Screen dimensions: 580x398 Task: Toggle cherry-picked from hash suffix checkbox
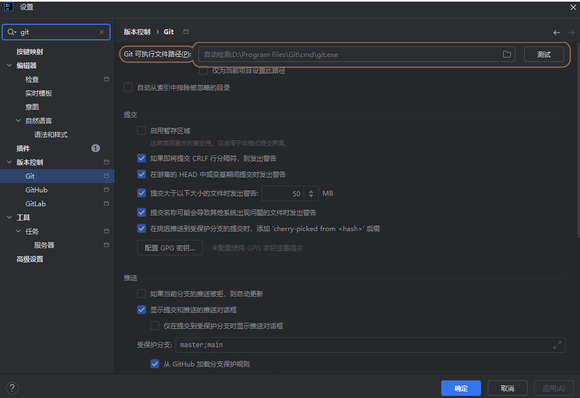(x=142, y=229)
